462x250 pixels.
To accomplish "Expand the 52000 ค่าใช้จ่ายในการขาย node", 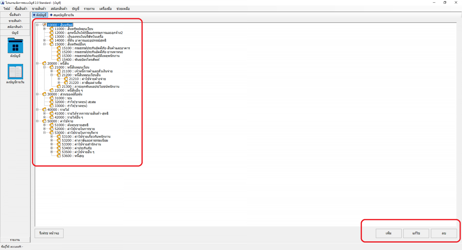I will (x=44, y=129).
